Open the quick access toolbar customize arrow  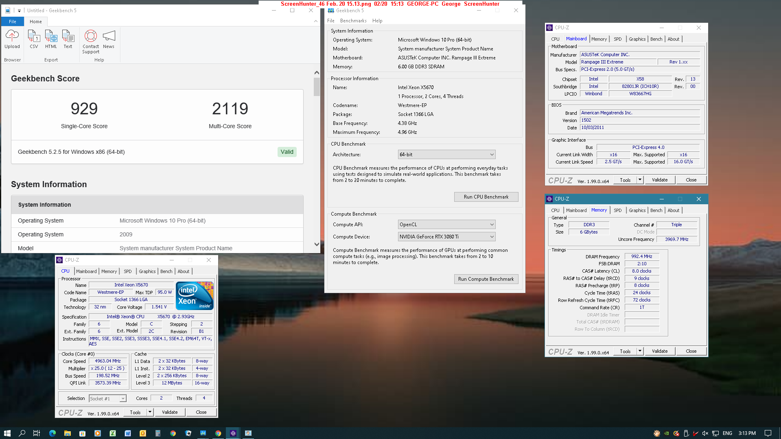click(x=19, y=11)
